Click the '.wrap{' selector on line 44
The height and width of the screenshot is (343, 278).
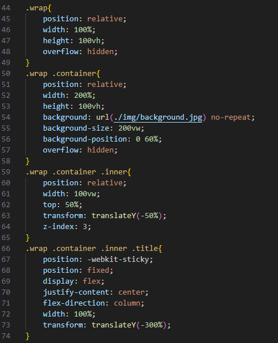38,8
